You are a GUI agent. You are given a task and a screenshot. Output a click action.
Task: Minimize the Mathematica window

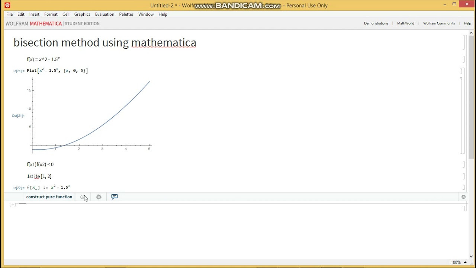pos(445,5)
